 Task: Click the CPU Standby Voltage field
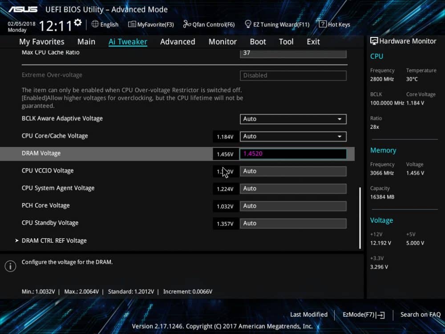(293, 224)
